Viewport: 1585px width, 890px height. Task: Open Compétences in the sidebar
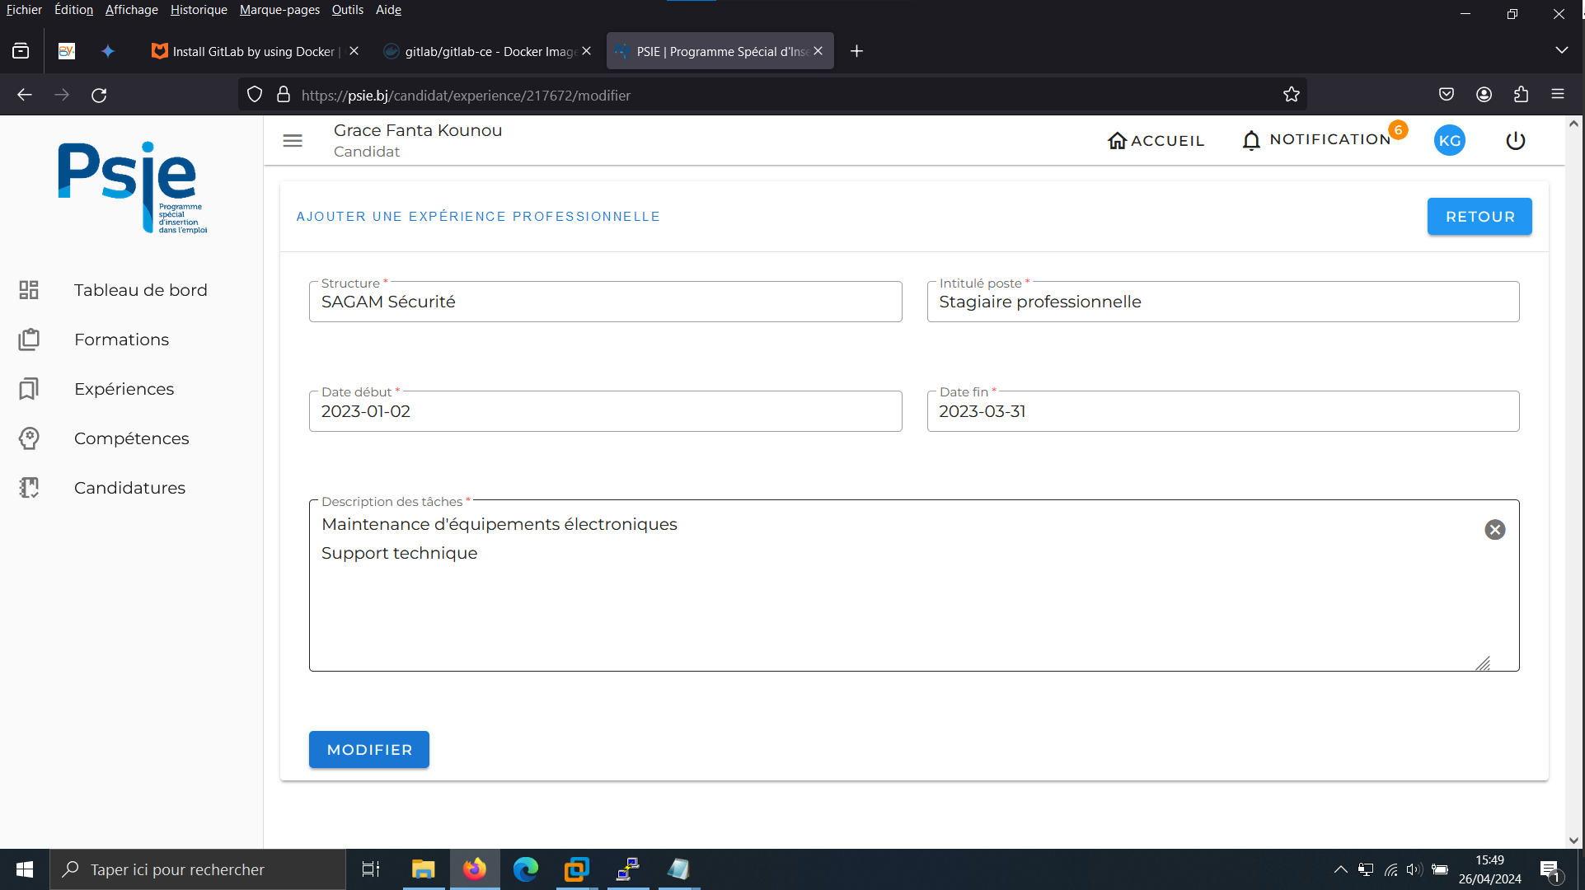click(132, 438)
